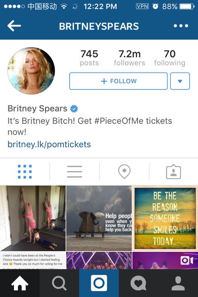
Task: Open the three-dot options menu
Action: click(x=181, y=26)
